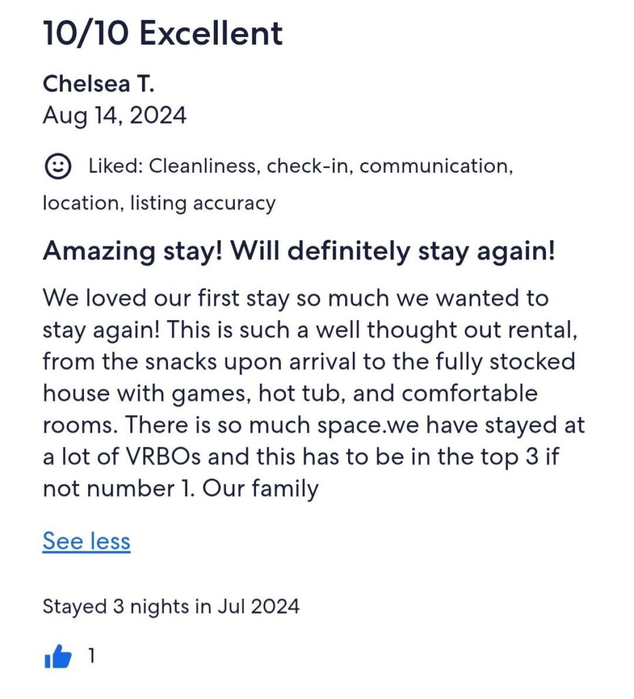Image resolution: width=634 pixels, height=699 pixels.
Task: Click communication in the Liked list
Action: click(x=435, y=167)
